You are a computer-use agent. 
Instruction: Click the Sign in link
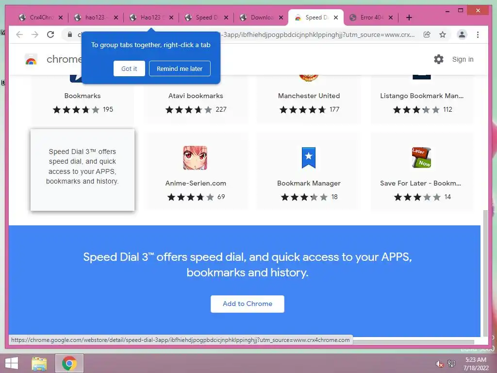463,59
